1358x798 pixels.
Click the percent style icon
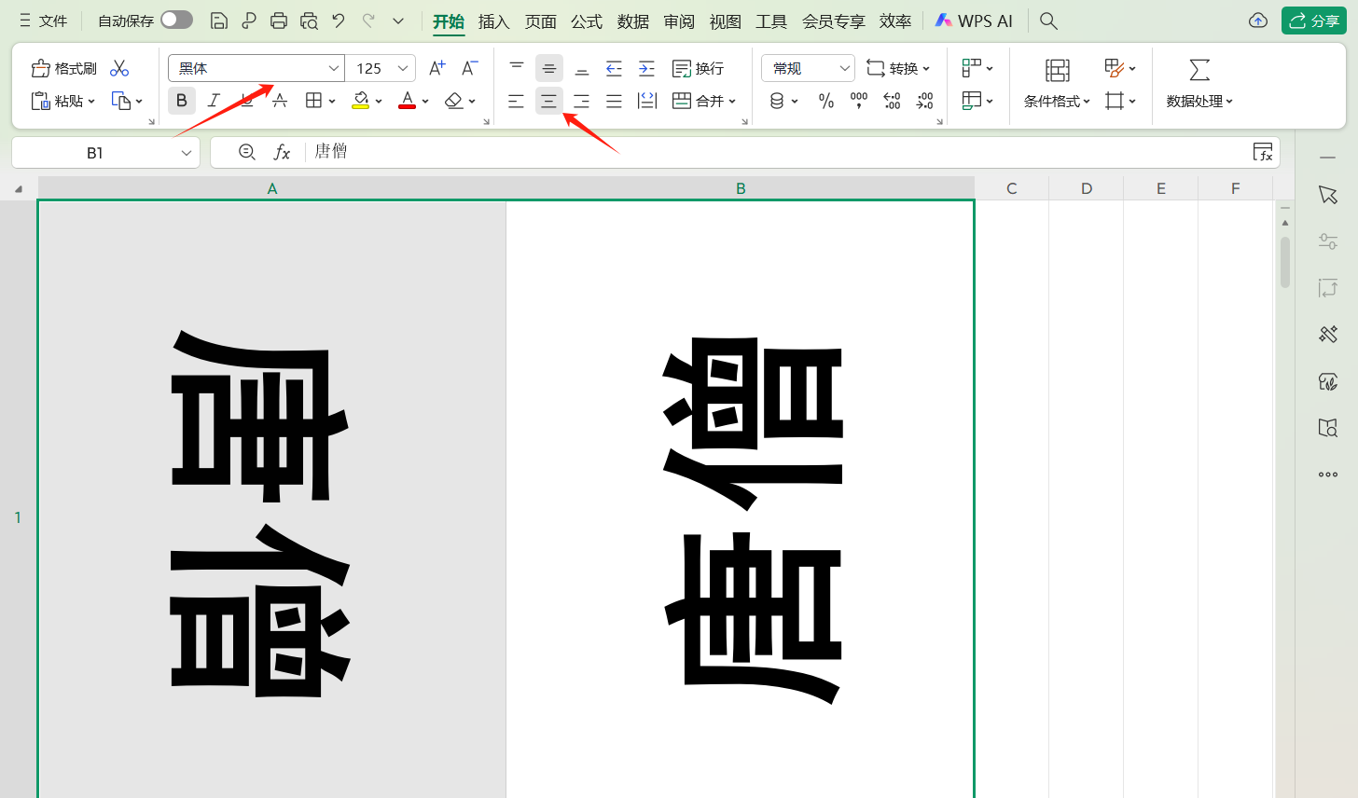pyautogui.click(x=825, y=101)
